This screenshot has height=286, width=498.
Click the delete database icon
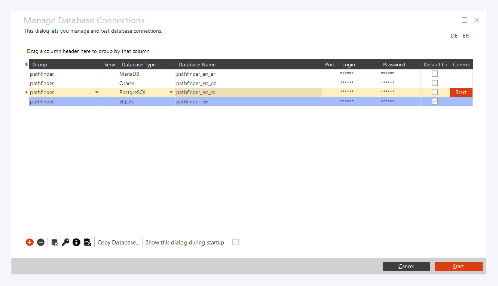[x=87, y=242]
